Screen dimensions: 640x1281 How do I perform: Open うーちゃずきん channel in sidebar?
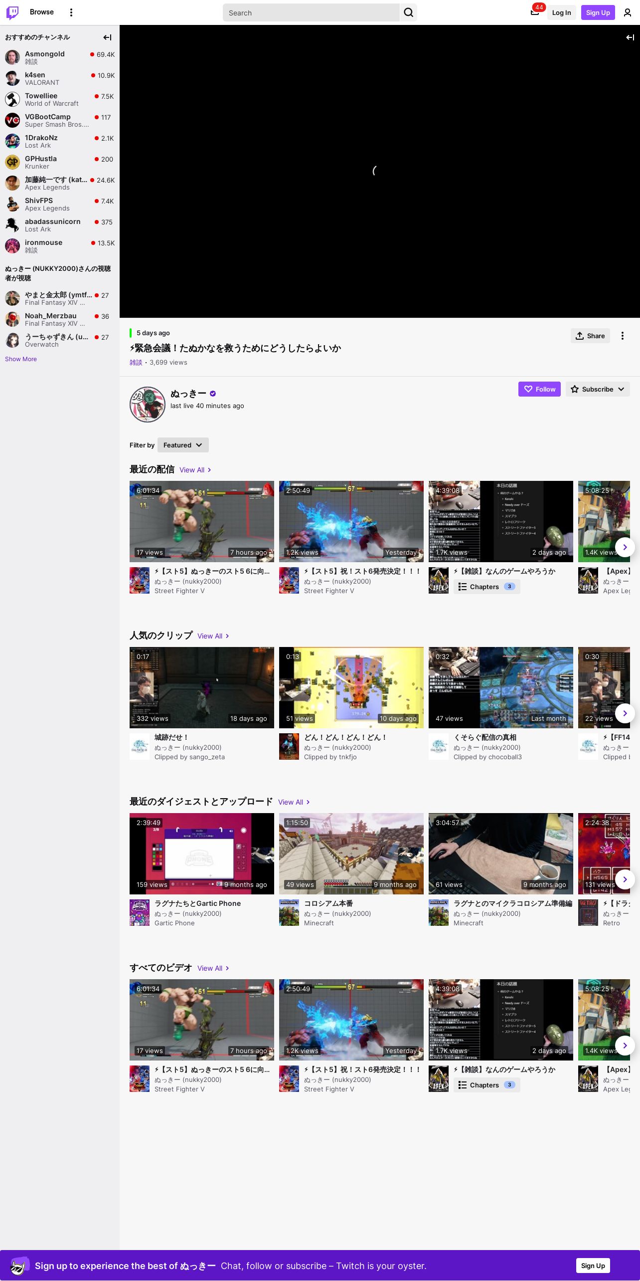[60, 340]
